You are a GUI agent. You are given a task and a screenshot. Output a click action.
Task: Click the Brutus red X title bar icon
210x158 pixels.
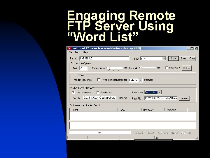69,48
